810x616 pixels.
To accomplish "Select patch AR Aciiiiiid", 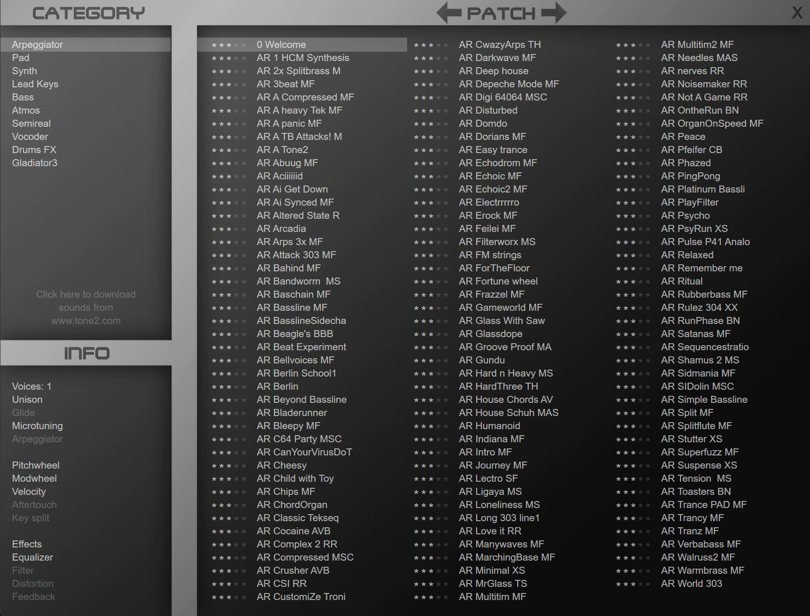I will [x=279, y=176].
